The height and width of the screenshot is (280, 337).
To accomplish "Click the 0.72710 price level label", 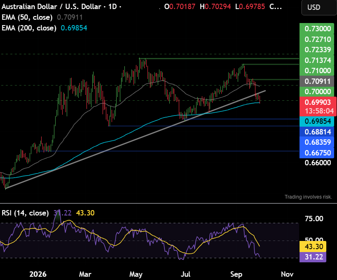I will [x=317, y=39].
